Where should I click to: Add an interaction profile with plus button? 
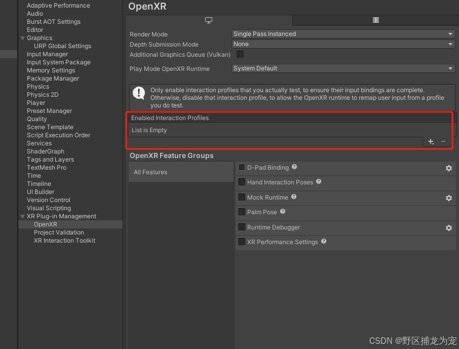click(431, 142)
